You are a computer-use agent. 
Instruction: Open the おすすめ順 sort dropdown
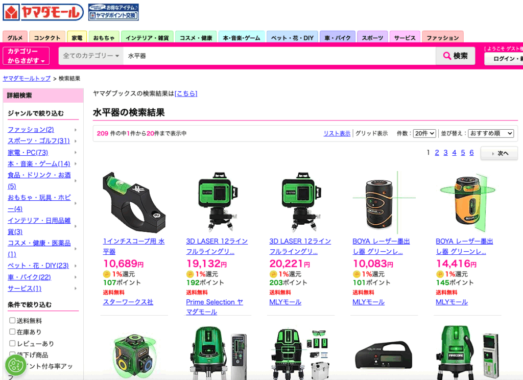point(491,133)
